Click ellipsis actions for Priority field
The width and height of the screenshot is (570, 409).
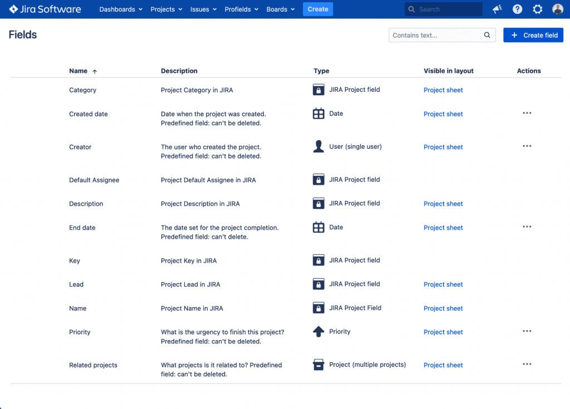[x=527, y=332]
